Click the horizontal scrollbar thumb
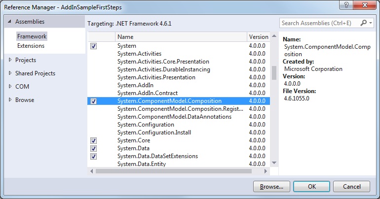 [174, 171]
